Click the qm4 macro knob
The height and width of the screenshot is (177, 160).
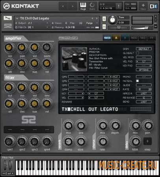pyautogui.click(x=47, y=142)
